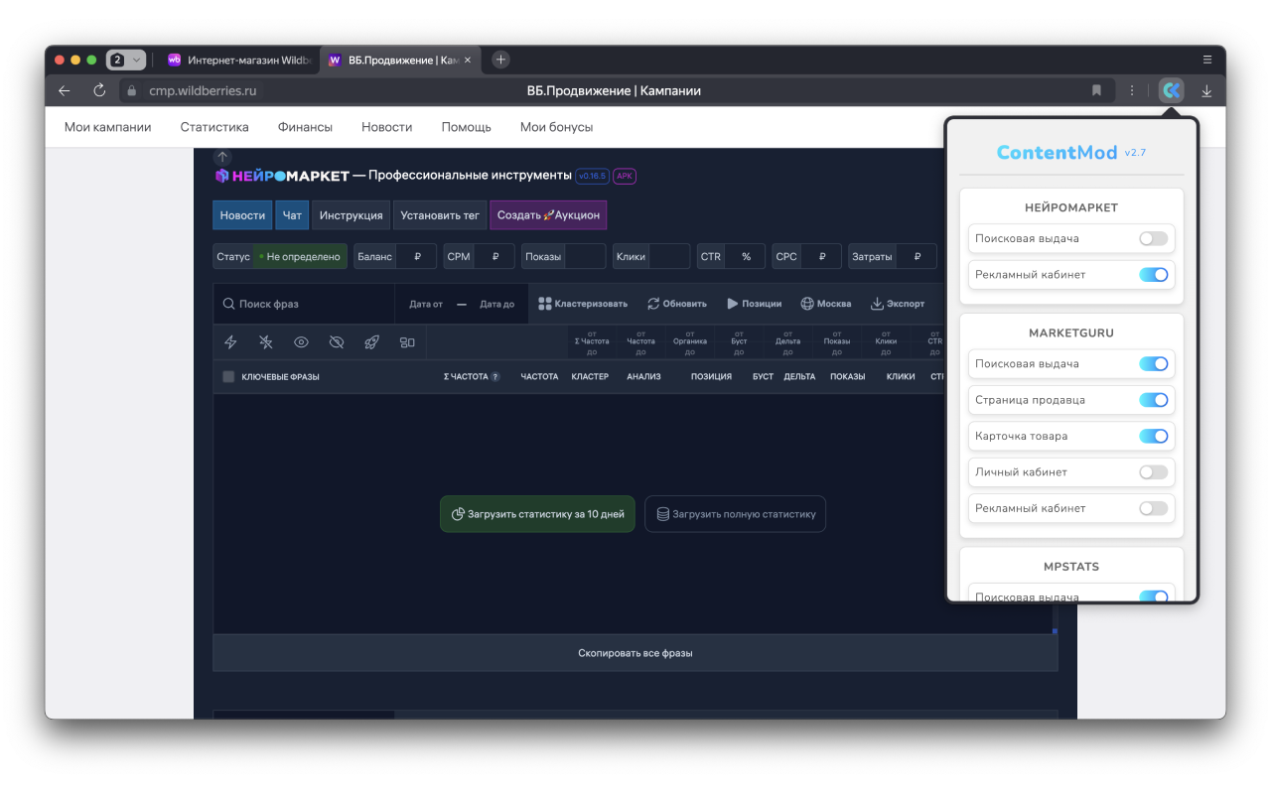The height and width of the screenshot is (794, 1271).
Task: Open the Москва region selector
Action: [826, 304]
